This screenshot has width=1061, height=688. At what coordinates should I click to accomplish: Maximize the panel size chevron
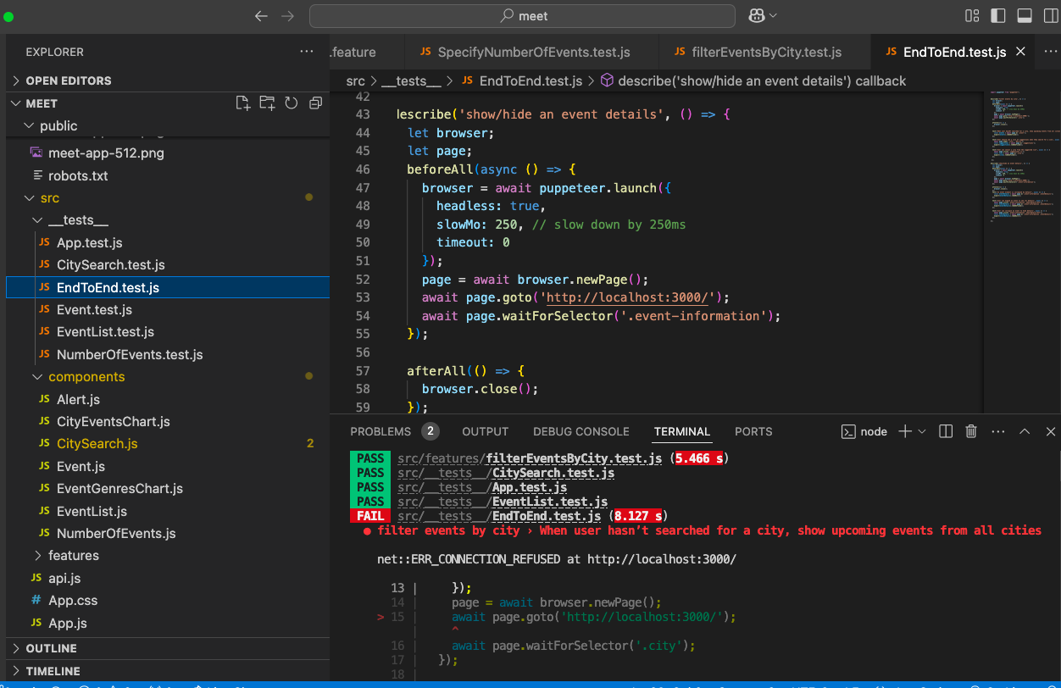point(1024,431)
